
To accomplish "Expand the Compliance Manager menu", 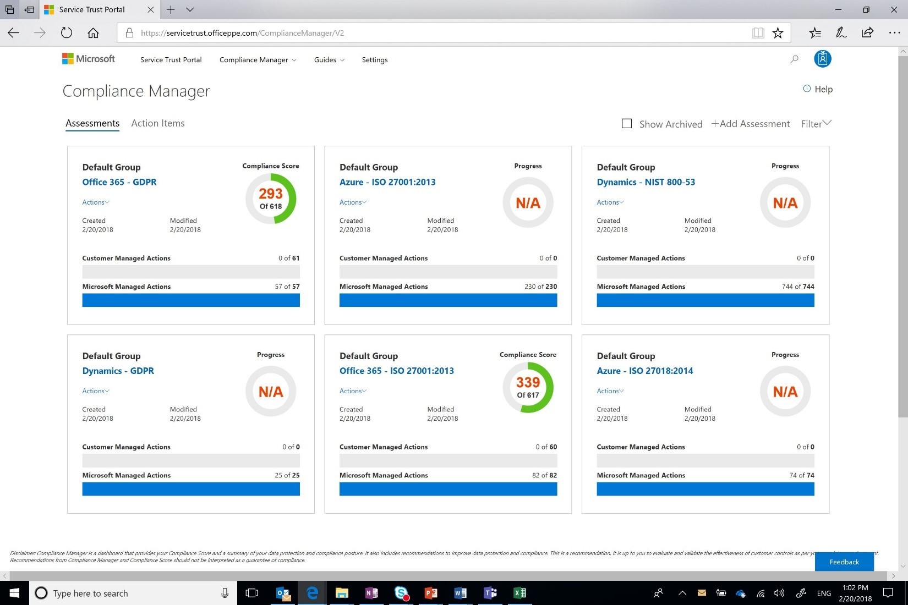I will 257,59.
